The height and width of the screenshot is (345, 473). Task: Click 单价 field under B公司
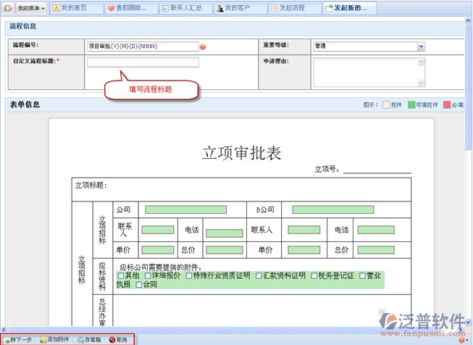304,250
